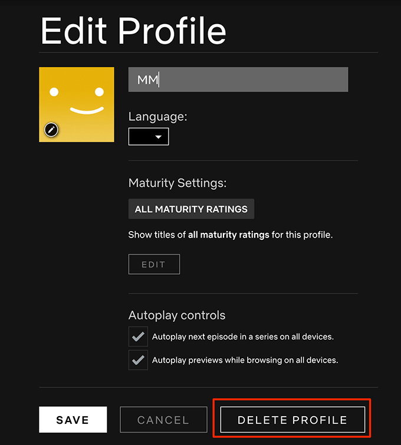This screenshot has width=401, height=445.
Task: Open the Language dropdown
Action: click(x=149, y=137)
